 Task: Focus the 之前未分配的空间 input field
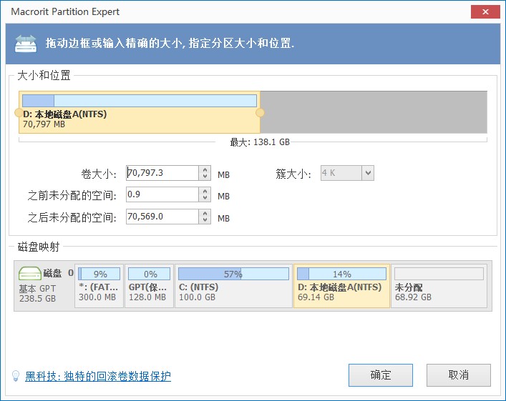click(162, 195)
